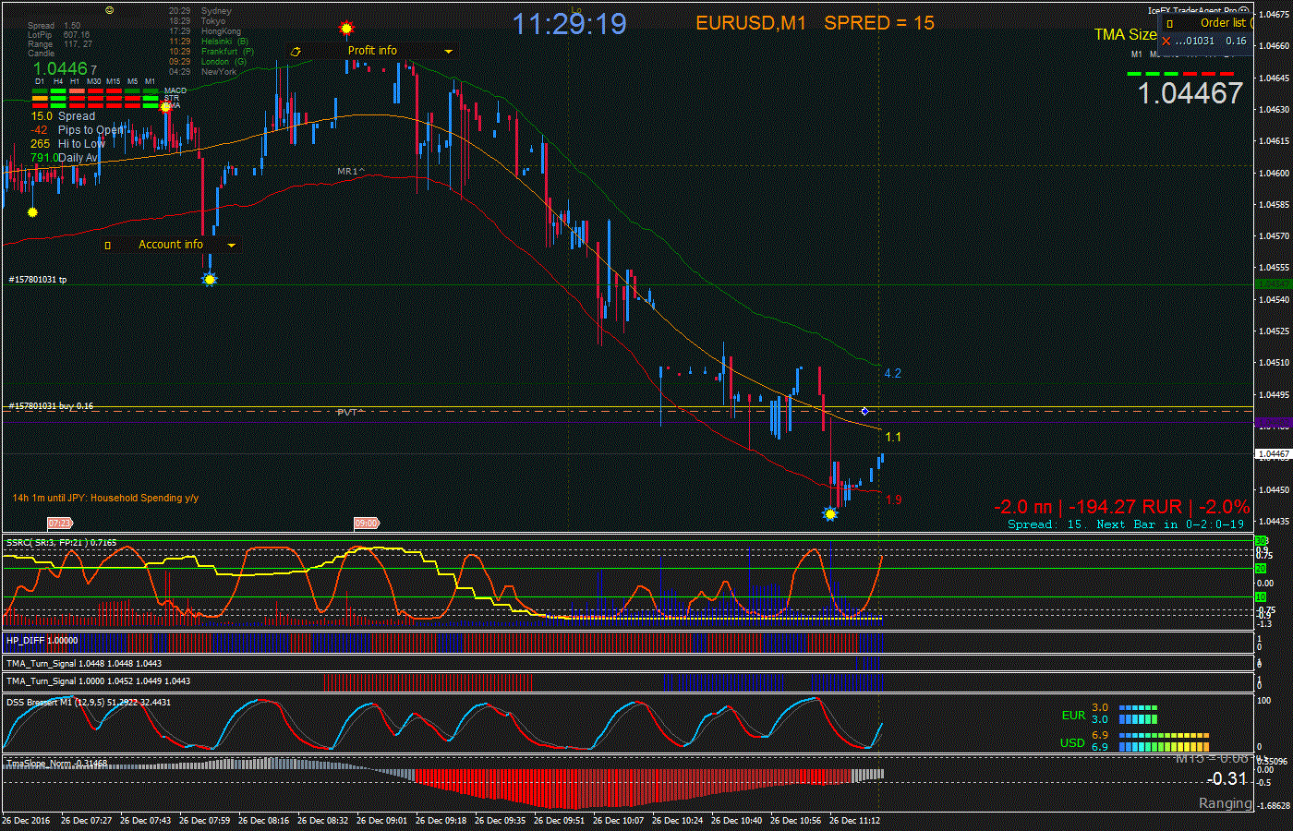Viewport: 1293px width, 831px height.
Task: Click the white current price tag on the axis
Action: coord(1275,454)
